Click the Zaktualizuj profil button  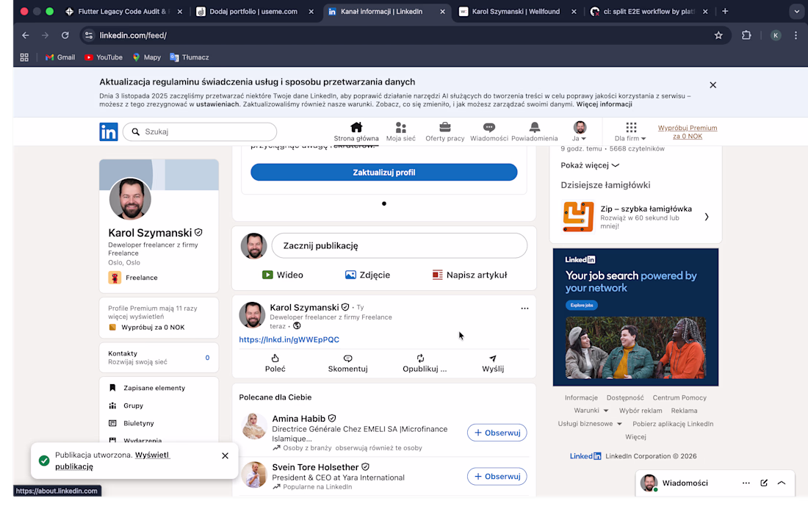(x=383, y=173)
